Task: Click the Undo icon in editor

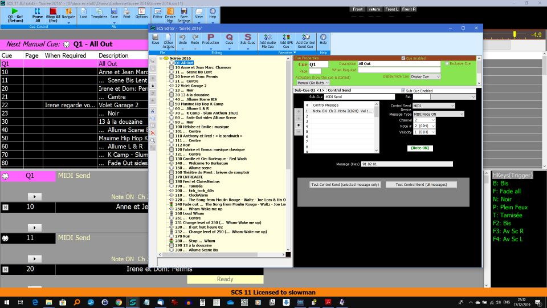Action: click(182, 39)
